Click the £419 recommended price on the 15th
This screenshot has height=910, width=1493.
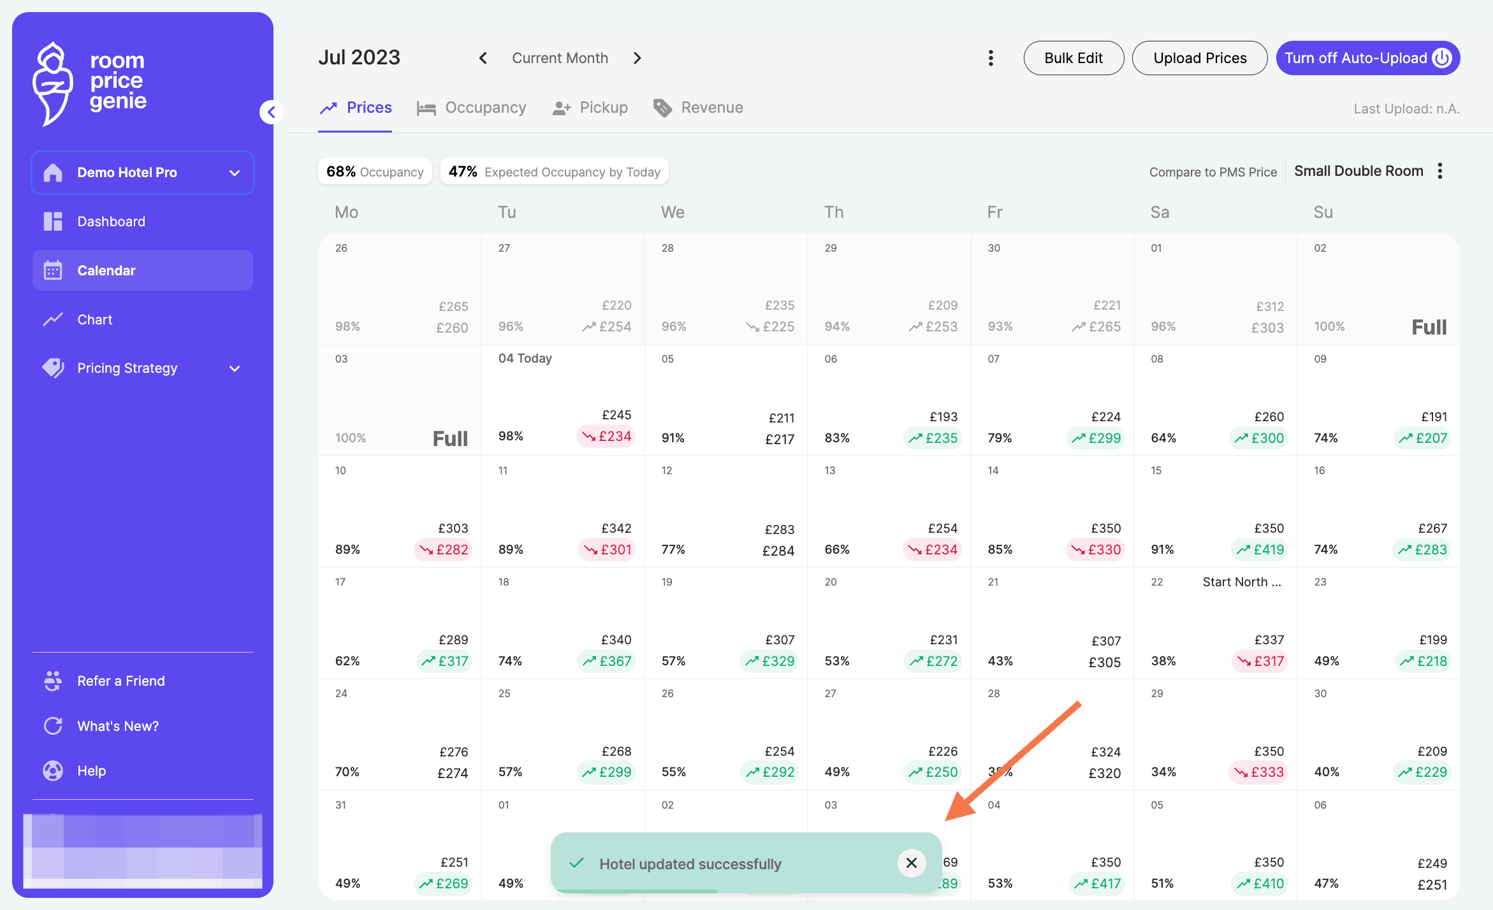(x=1260, y=549)
